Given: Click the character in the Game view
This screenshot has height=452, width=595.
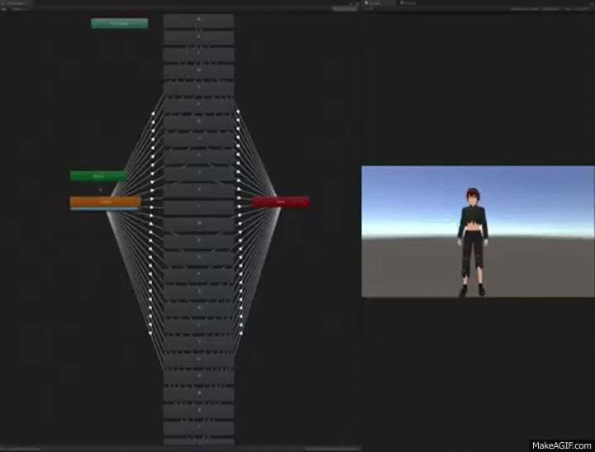Looking at the screenshot, I should 474,240.
